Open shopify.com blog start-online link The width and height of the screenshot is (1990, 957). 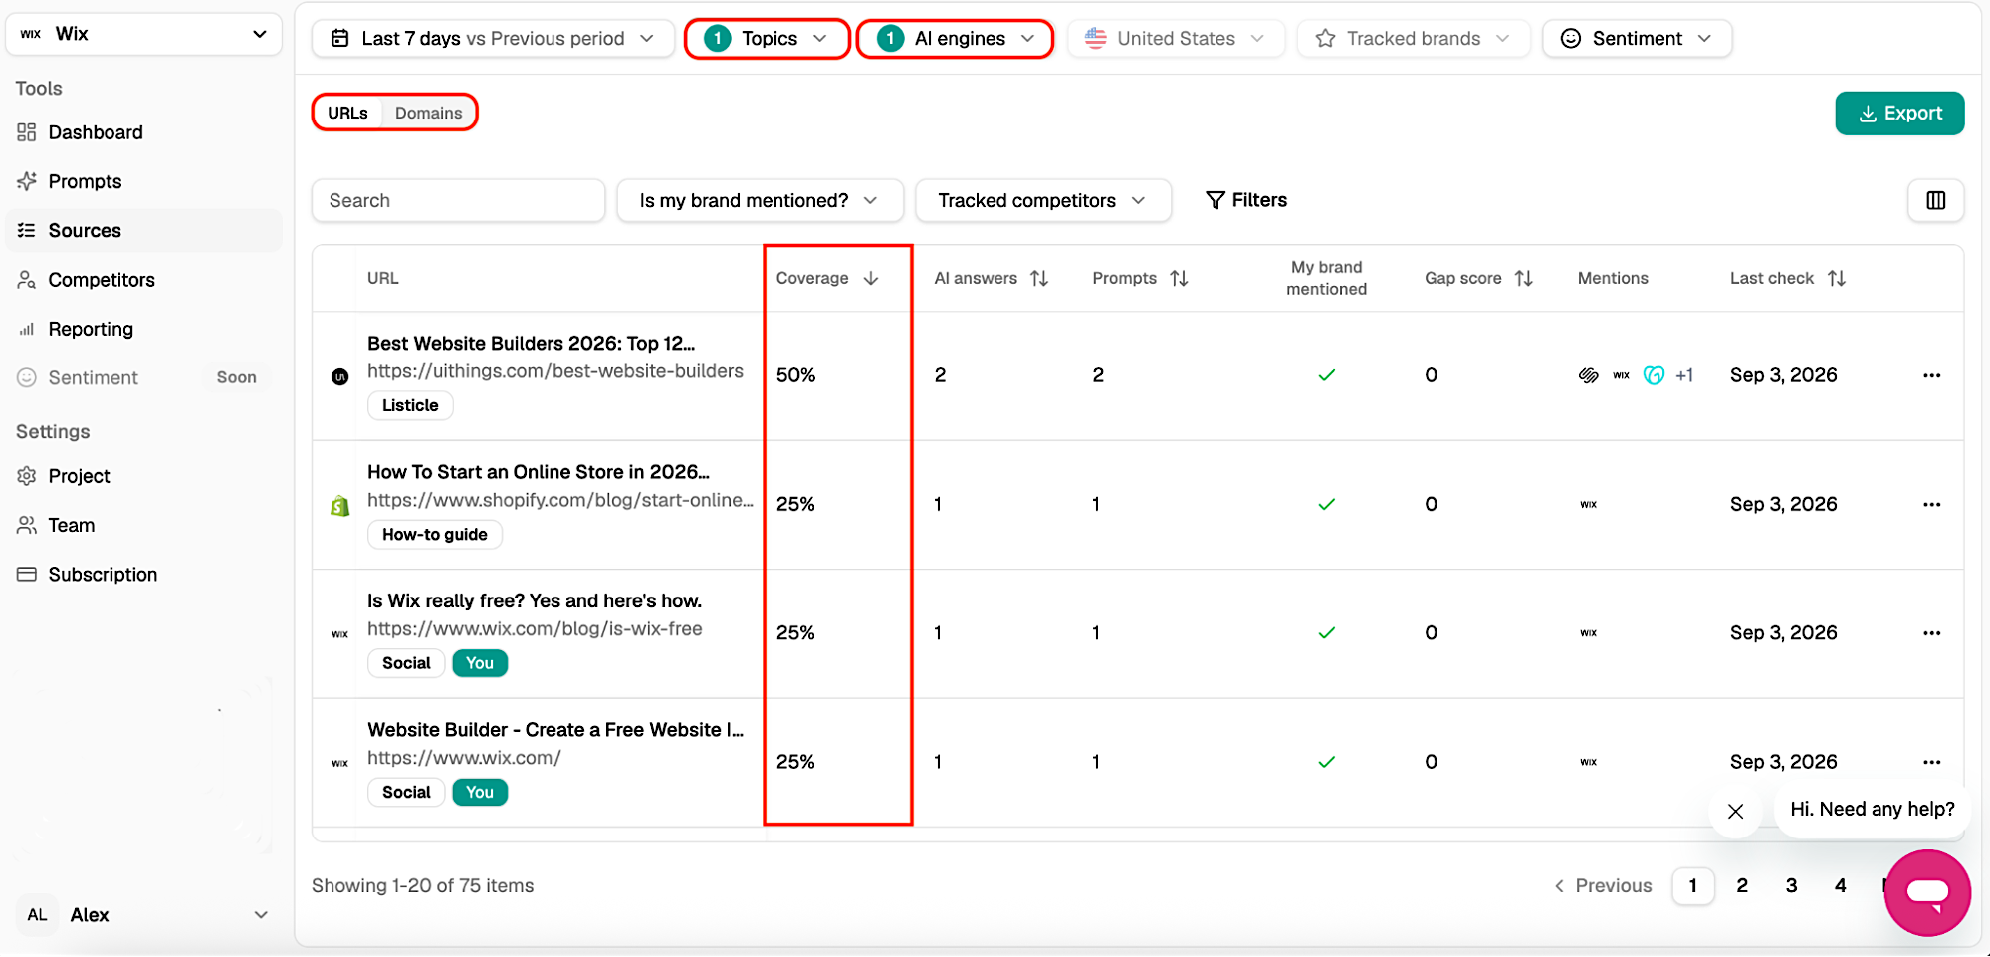[560, 500]
